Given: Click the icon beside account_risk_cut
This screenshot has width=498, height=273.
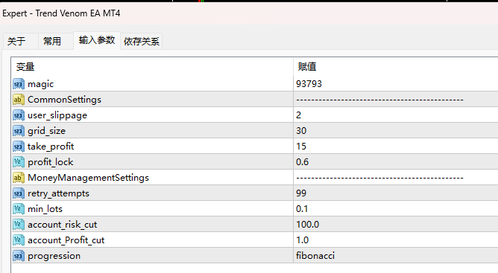Looking at the screenshot, I should (x=19, y=225).
